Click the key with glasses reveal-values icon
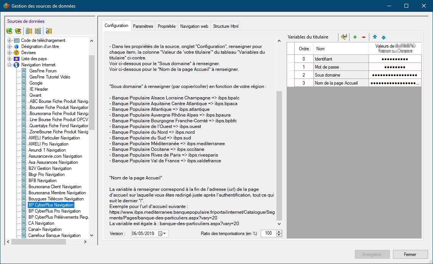433x264 pixels. [x=344, y=37]
